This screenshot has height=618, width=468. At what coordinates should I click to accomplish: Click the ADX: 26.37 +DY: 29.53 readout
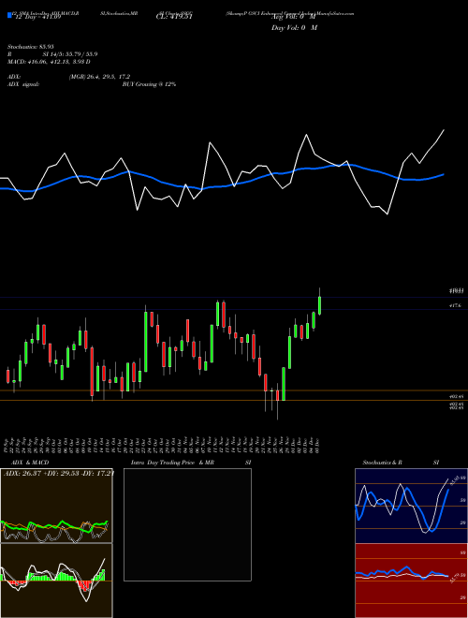[x=58, y=474]
